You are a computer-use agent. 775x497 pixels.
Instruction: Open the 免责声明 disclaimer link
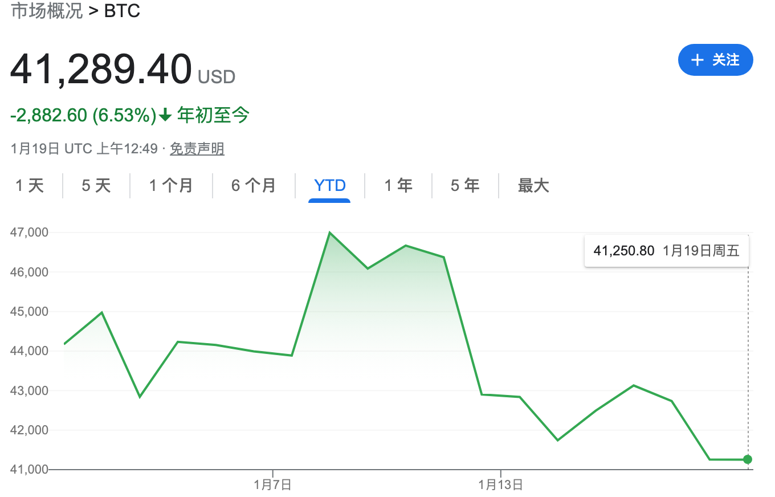click(197, 149)
